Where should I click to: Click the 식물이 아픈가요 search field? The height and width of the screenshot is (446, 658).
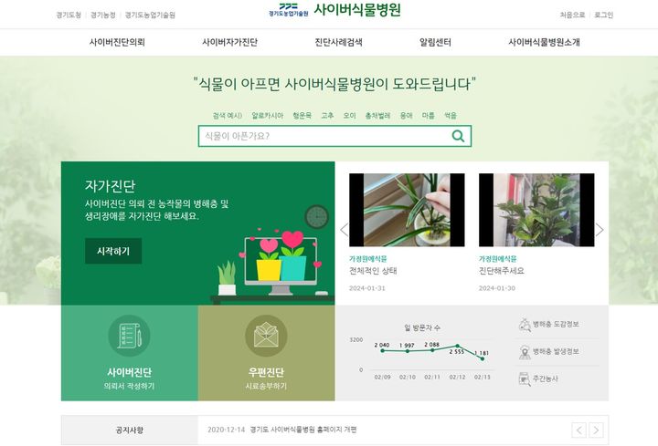(x=324, y=136)
